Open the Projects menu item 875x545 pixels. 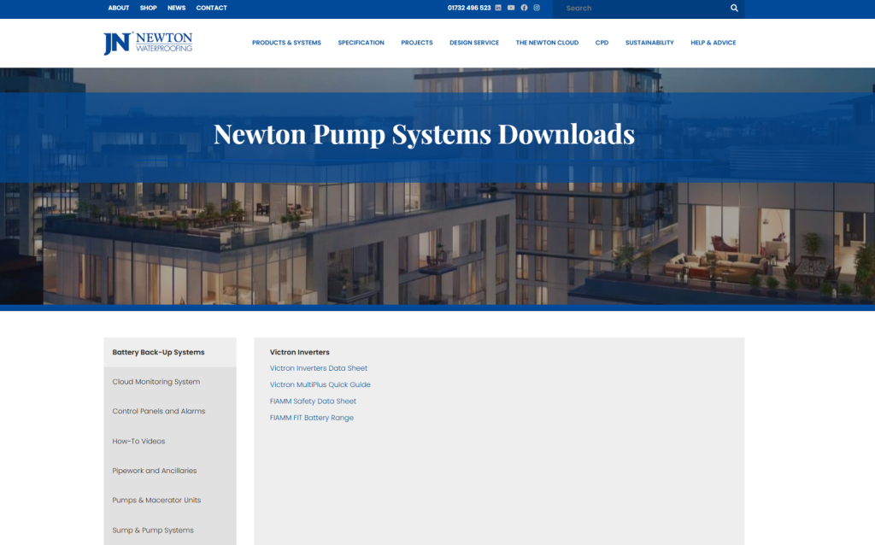(x=417, y=43)
